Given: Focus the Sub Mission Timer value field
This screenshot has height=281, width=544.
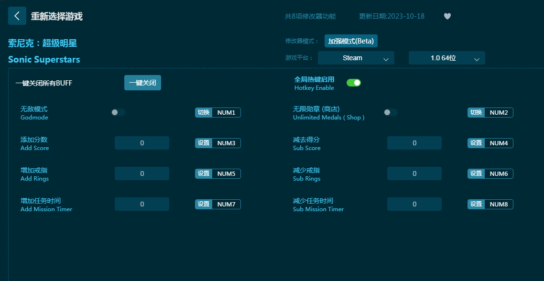Looking at the screenshot, I should pyautogui.click(x=414, y=204).
